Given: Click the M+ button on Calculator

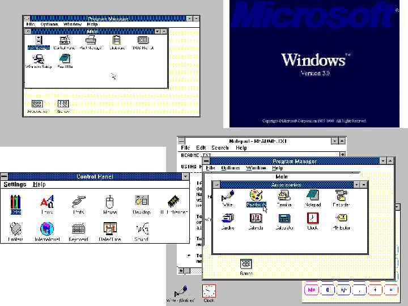Looking at the screenshot, I should (x=312, y=290).
